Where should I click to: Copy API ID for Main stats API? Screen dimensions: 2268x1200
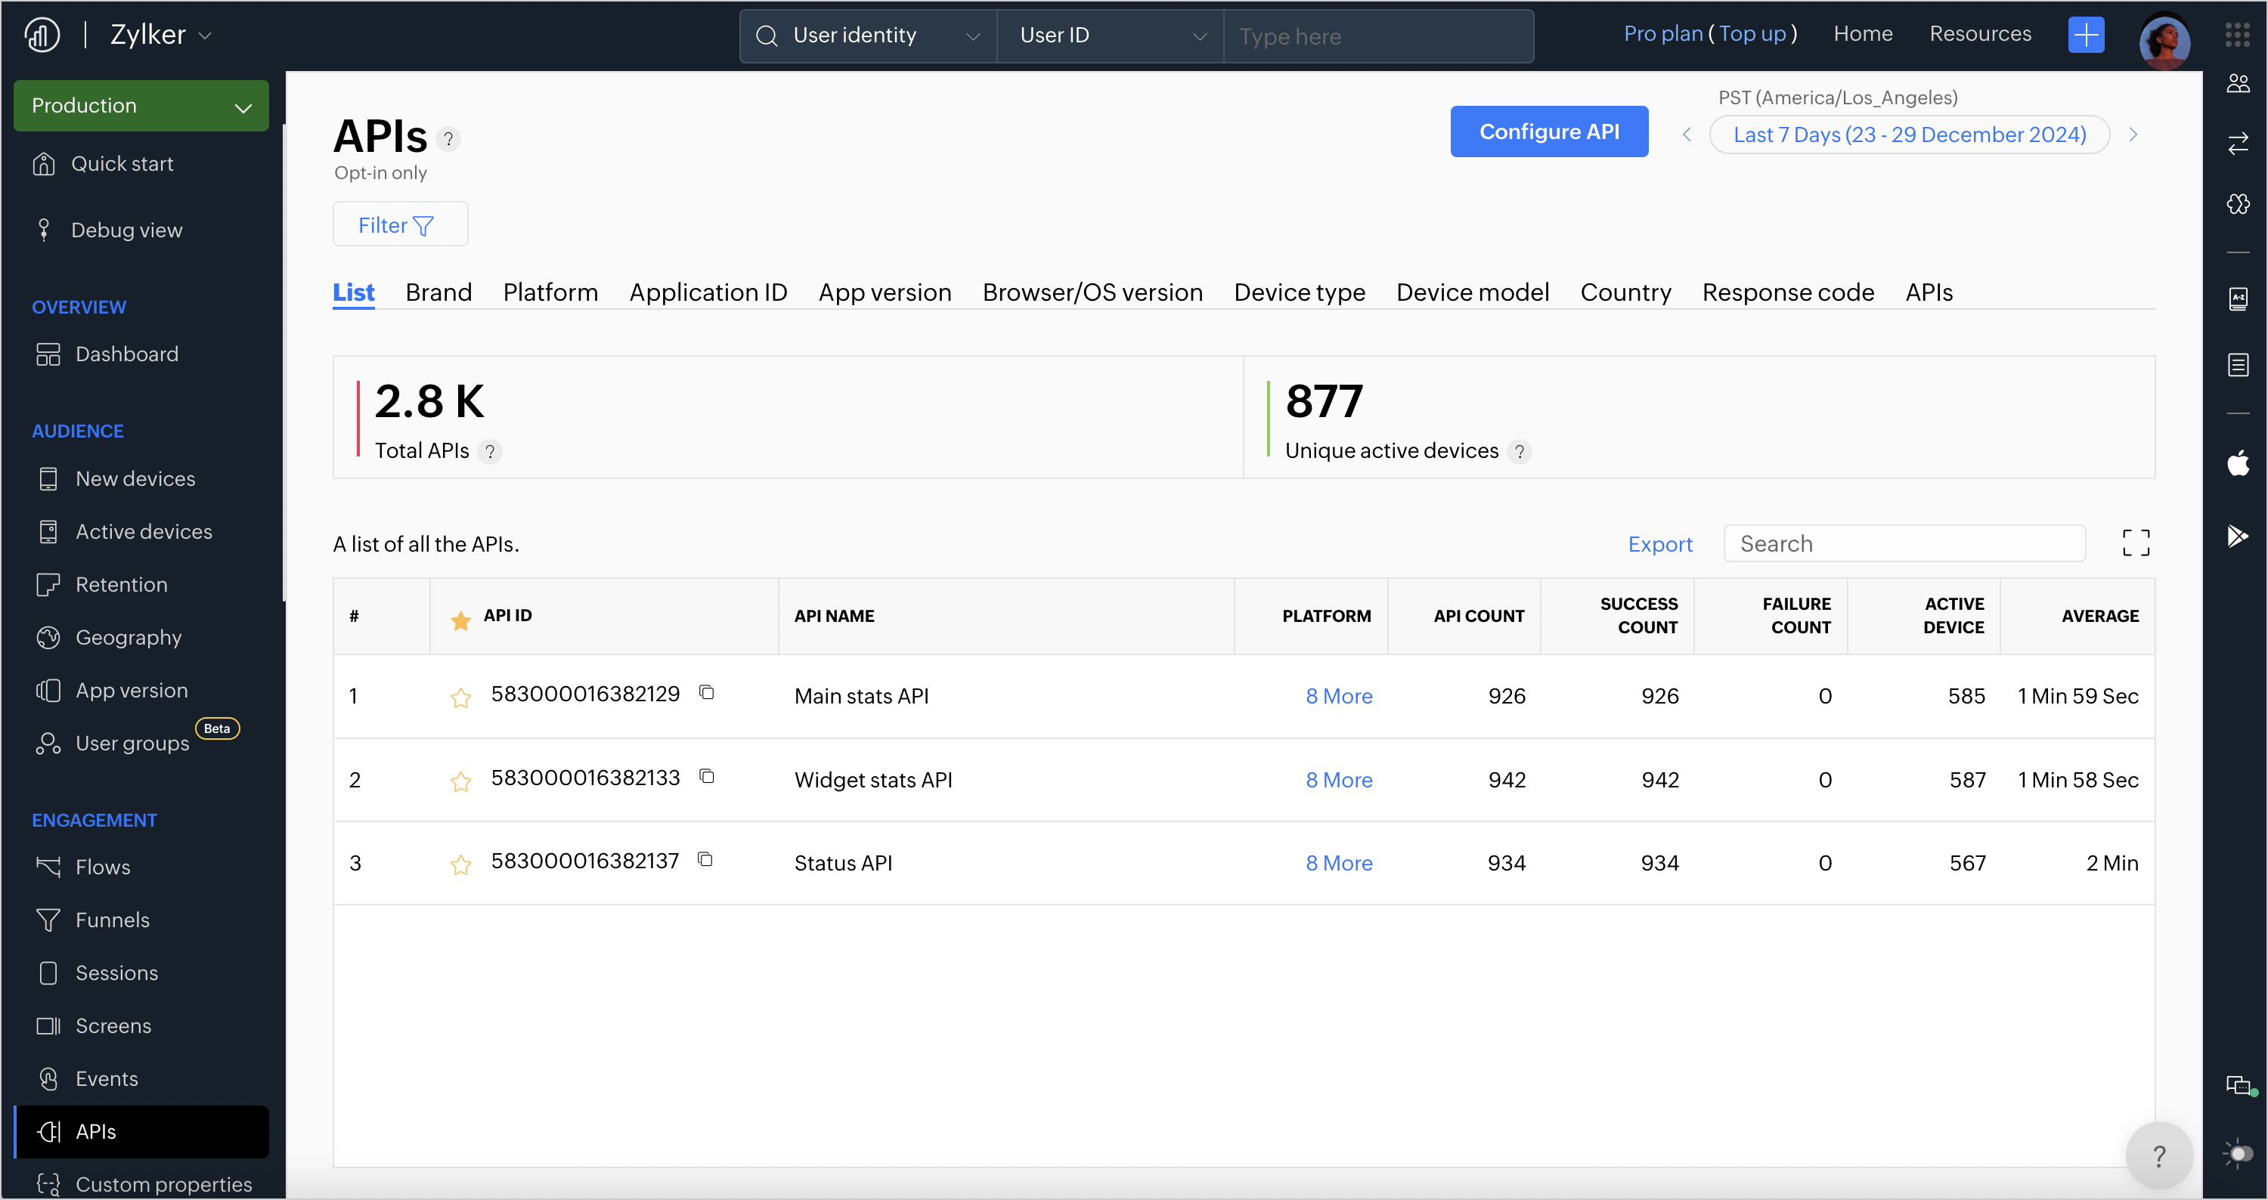pos(706,692)
